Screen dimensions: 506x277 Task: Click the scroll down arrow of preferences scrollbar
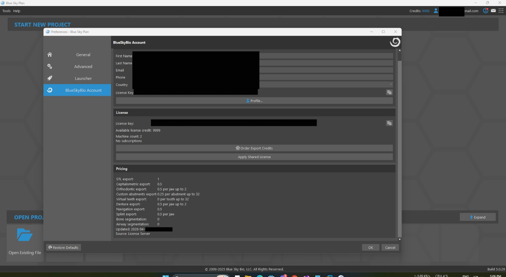[x=400, y=239]
